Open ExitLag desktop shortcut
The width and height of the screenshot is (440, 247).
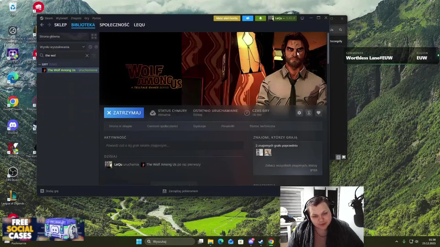coord(13,150)
